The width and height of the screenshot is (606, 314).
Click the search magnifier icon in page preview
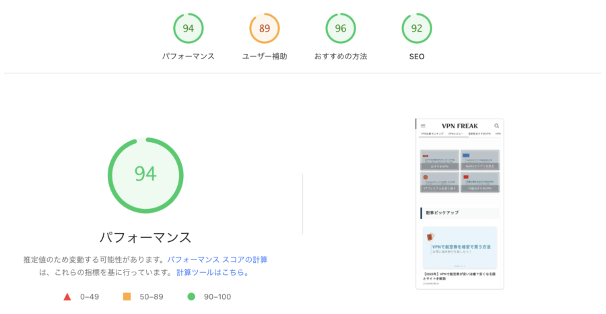pos(497,126)
